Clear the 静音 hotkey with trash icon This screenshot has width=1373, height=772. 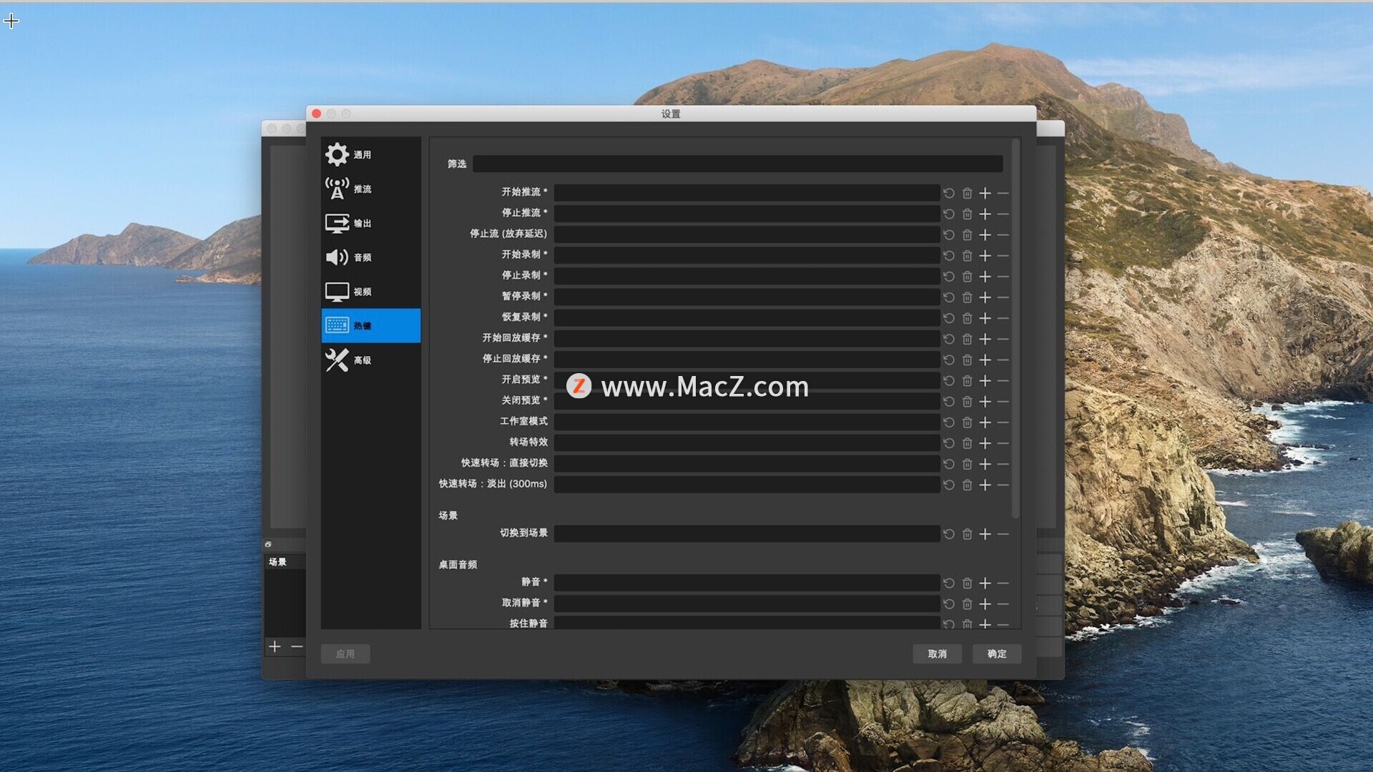[967, 583]
